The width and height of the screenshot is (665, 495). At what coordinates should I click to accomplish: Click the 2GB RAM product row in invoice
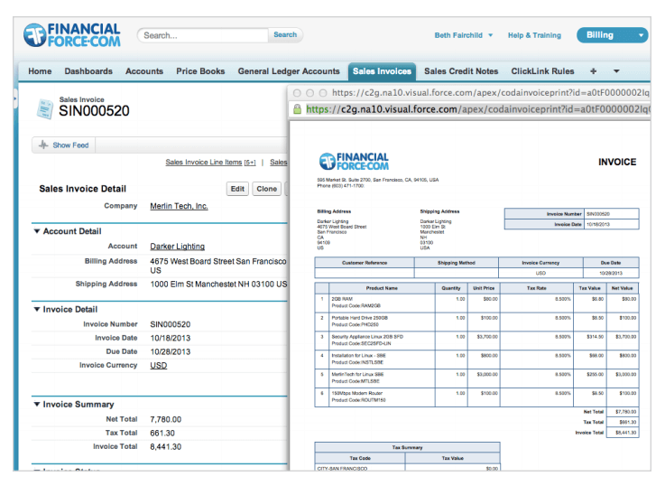[x=476, y=303]
